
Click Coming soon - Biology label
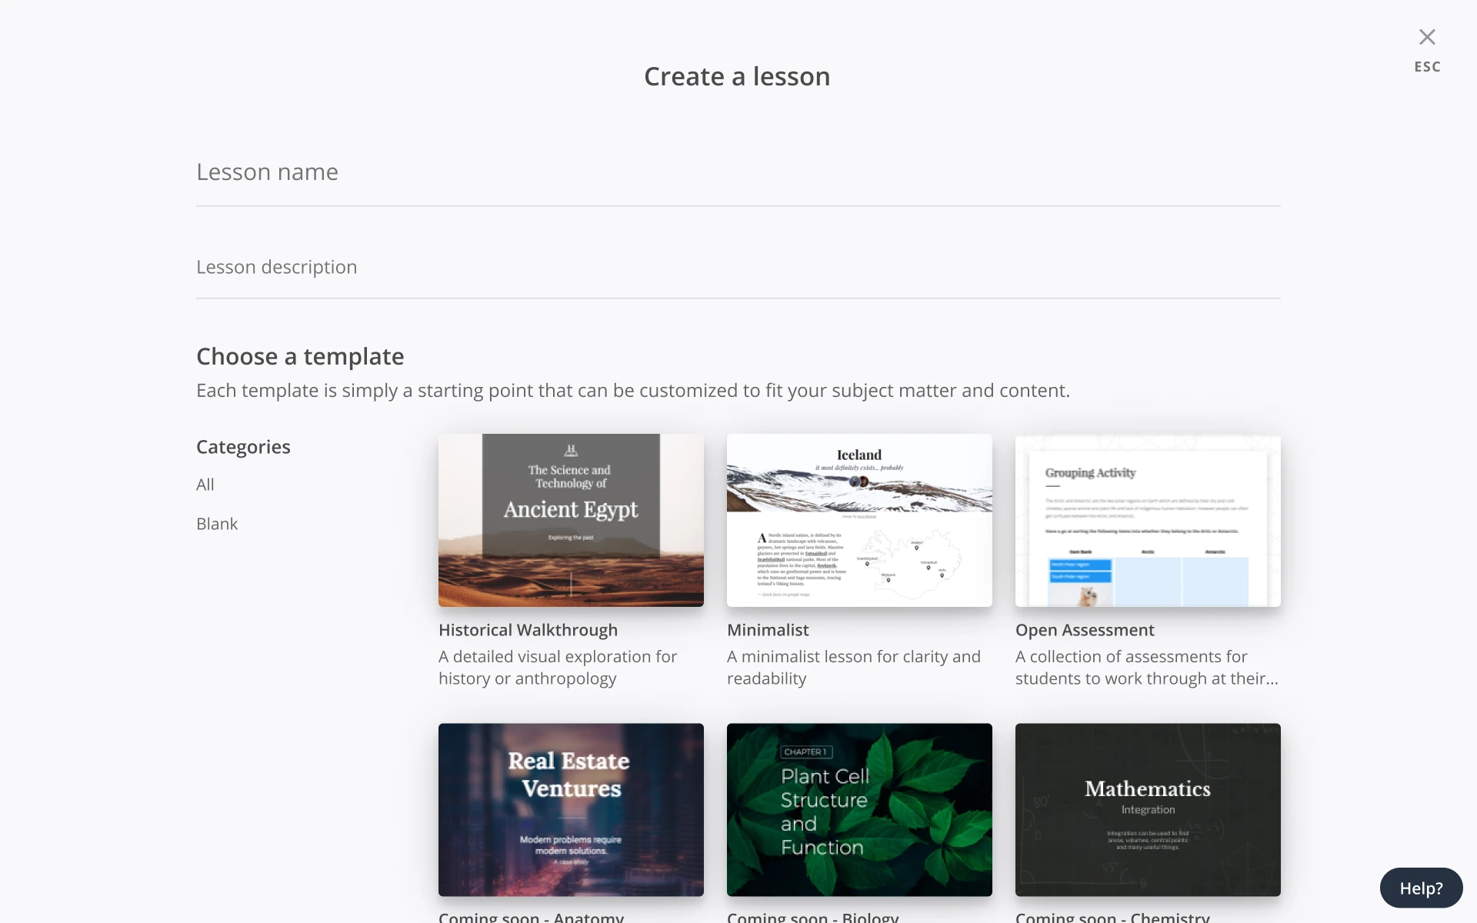pyautogui.click(x=812, y=916)
